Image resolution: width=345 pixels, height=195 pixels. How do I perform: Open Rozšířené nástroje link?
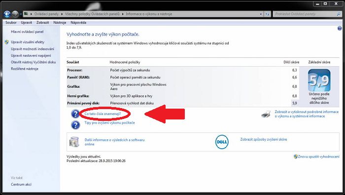25,69
